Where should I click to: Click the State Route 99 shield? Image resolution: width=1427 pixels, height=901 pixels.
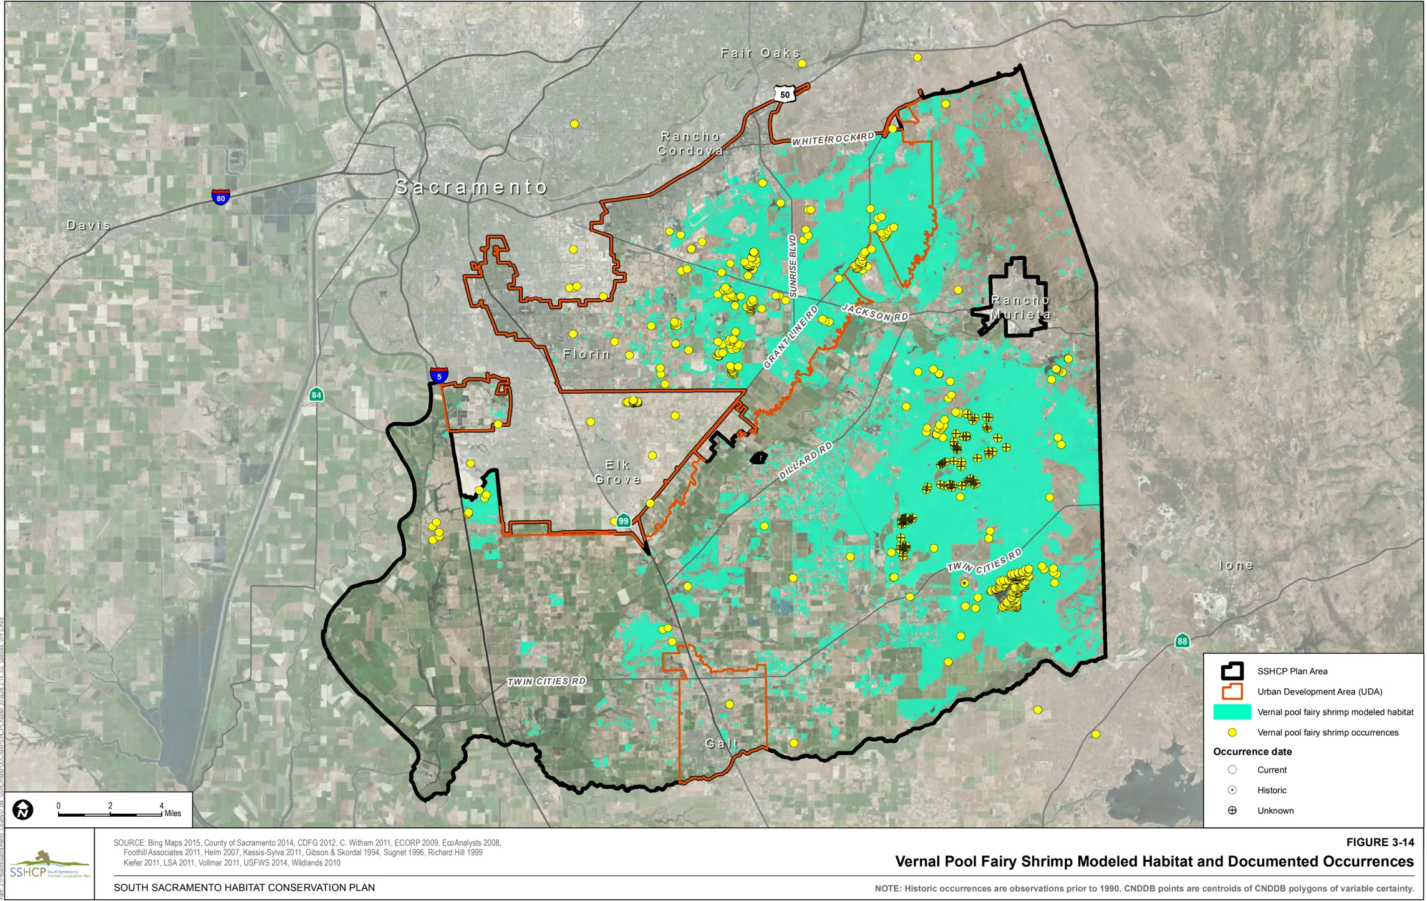[623, 520]
